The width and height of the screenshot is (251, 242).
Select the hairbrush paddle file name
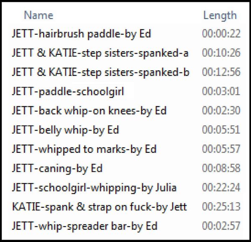[82, 34]
